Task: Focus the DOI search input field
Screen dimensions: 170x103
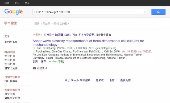Action: [90, 12]
